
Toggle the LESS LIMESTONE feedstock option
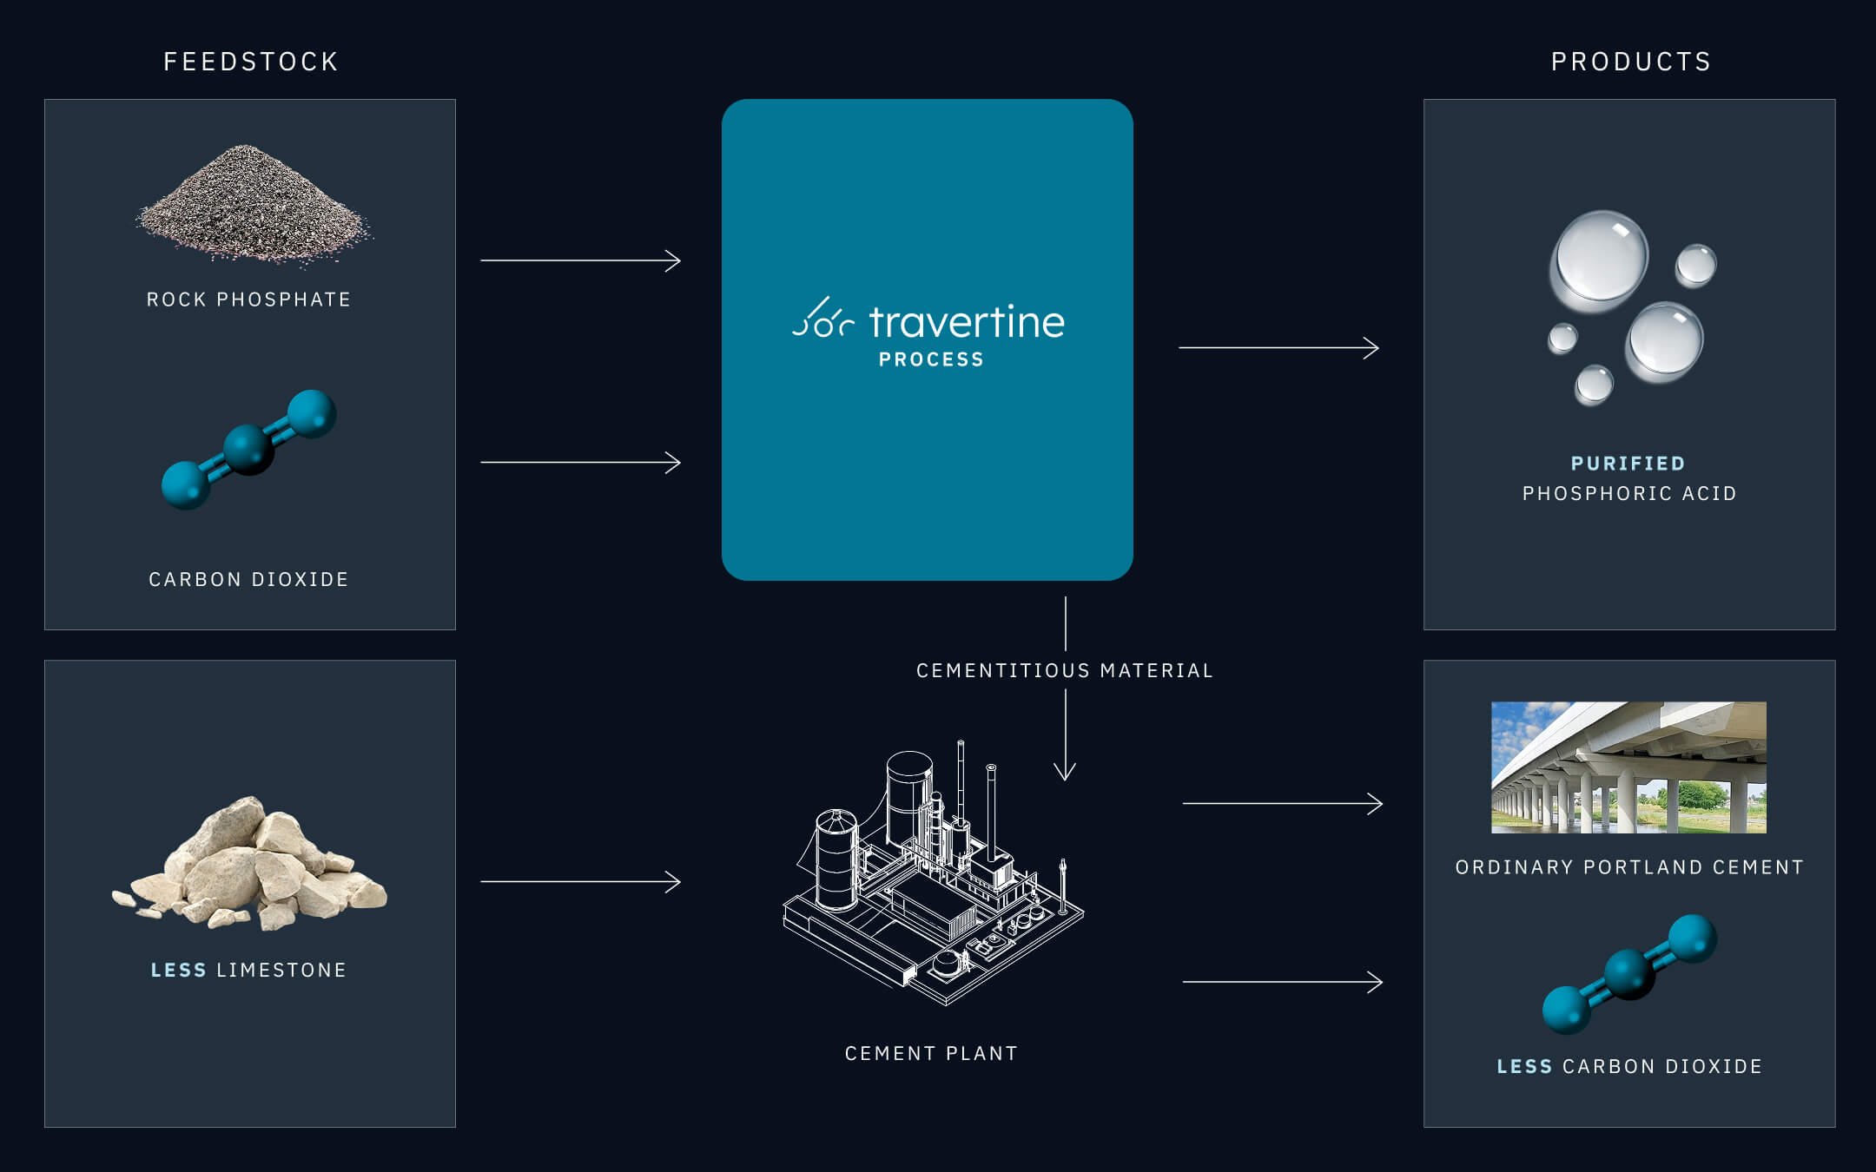tap(248, 971)
